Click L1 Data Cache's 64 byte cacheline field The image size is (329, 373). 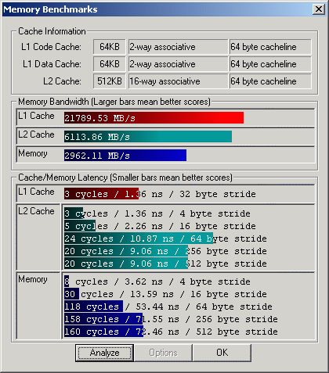click(x=270, y=64)
